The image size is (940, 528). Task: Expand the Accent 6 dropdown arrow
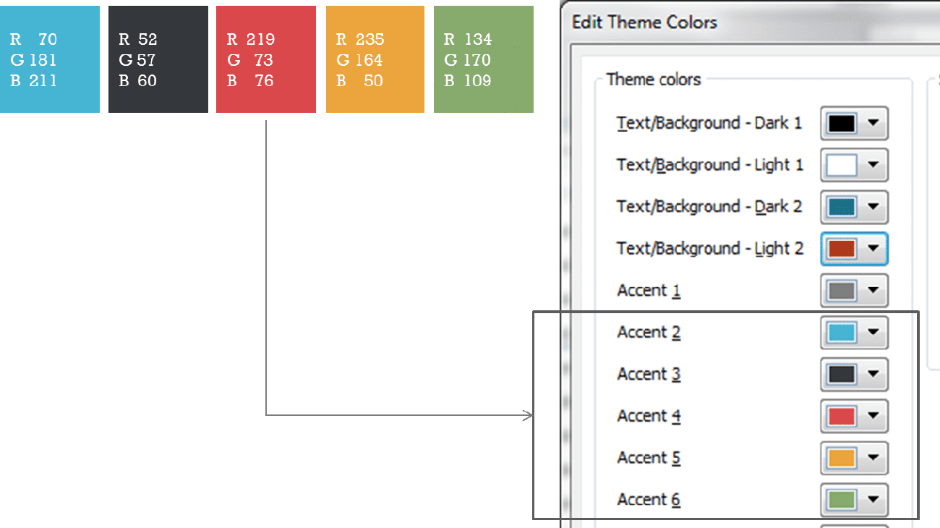pyautogui.click(x=871, y=500)
